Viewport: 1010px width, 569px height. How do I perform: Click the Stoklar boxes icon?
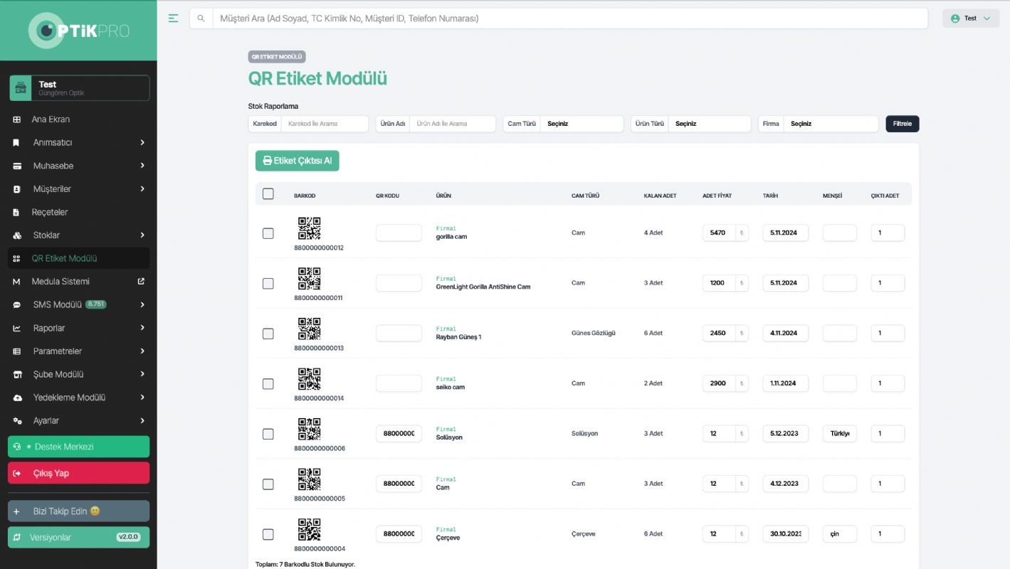tap(17, 235)
